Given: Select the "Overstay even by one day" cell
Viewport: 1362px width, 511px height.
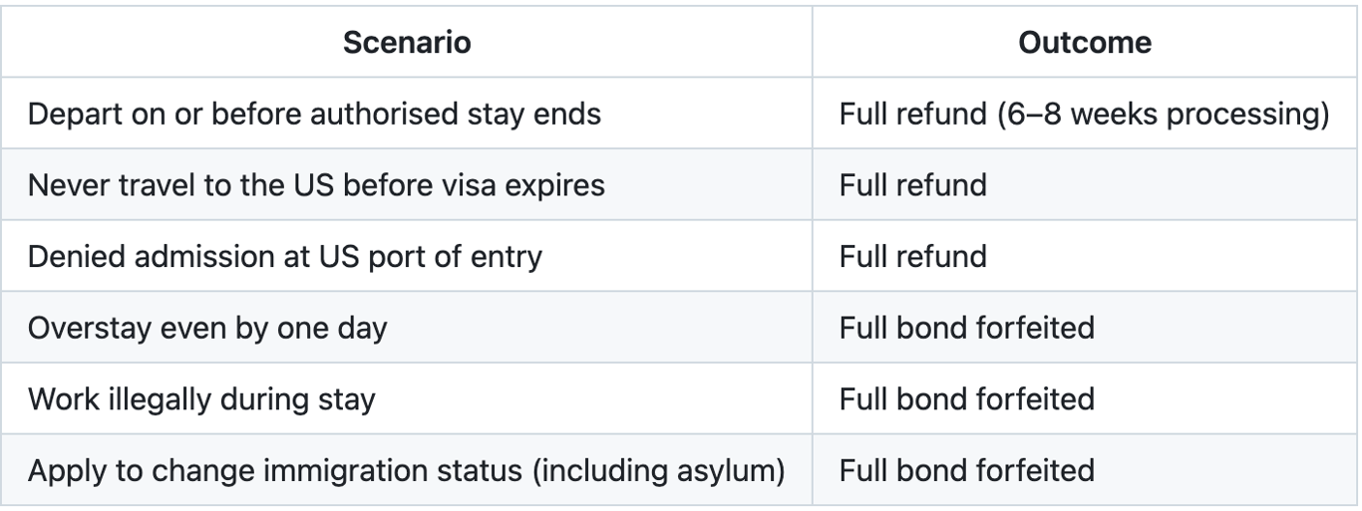Looking at the screenshot, I should coord(207,328).
